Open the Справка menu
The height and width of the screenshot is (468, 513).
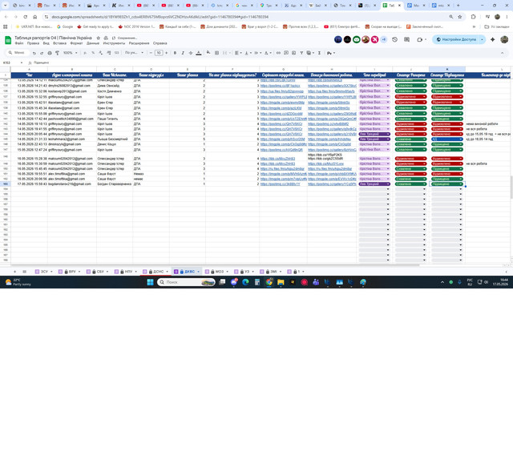(160, 43)
